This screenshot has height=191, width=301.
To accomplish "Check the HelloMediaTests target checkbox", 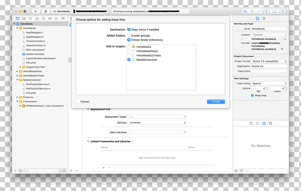I will coord(129,51).
